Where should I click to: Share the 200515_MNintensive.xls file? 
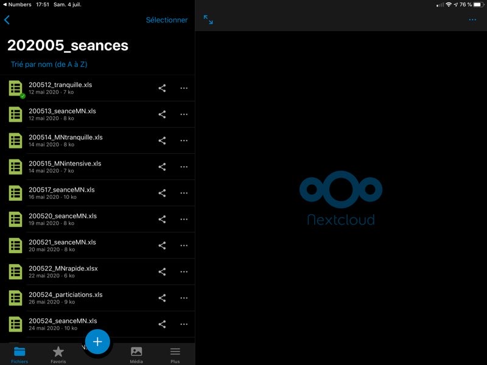pyautogui.click(x=162, y=167)
